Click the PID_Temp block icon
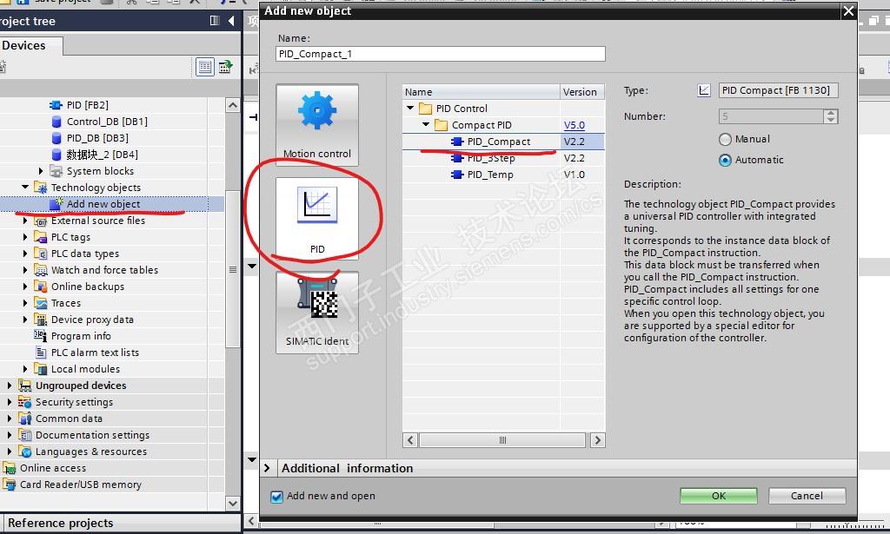890x534 pixels. tap(457, 175)
